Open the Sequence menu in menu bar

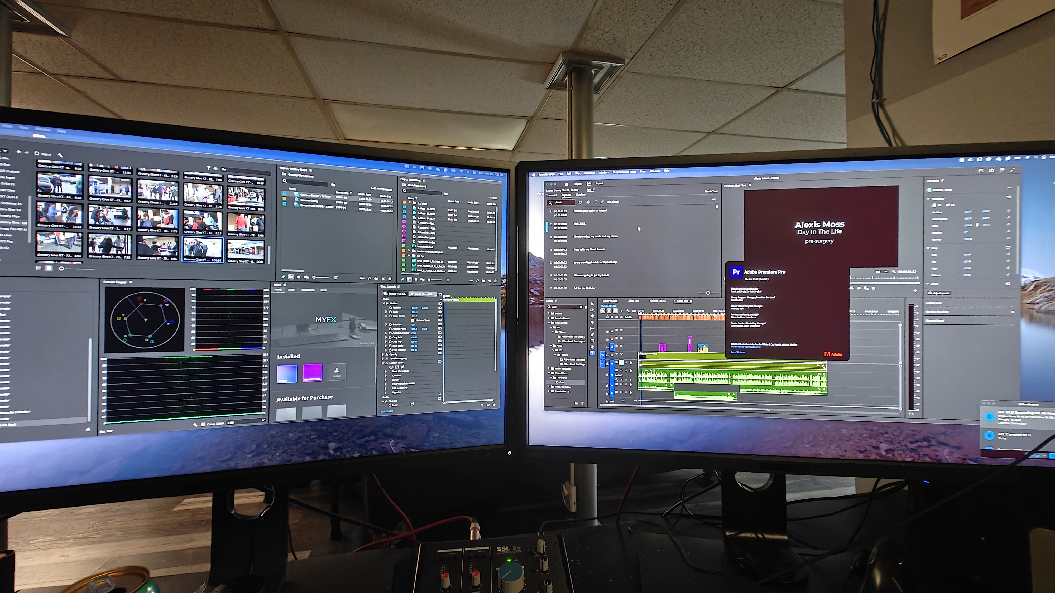590,173
